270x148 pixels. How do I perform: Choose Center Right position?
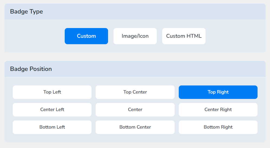click(218, 110)
